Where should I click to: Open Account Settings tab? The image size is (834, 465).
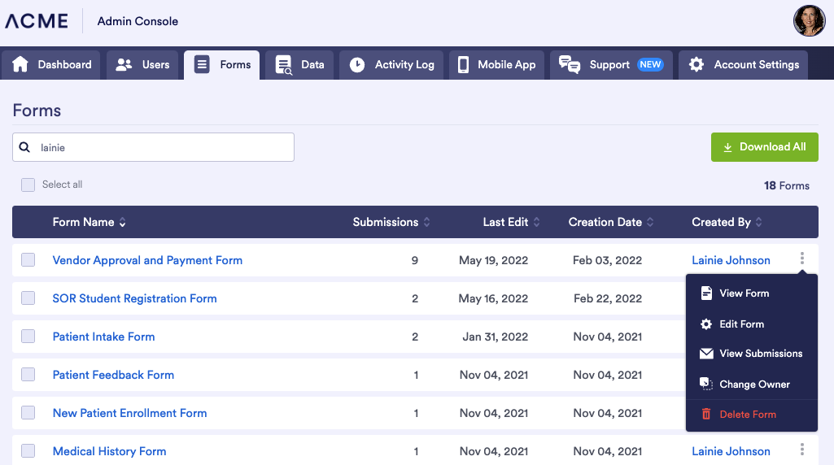click(744, 65)
